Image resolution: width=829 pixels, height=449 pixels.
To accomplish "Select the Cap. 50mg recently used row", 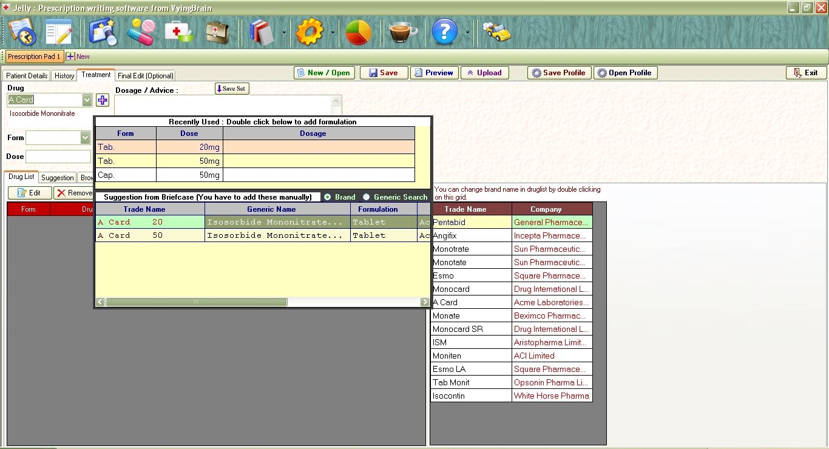I will click(255, 175).
